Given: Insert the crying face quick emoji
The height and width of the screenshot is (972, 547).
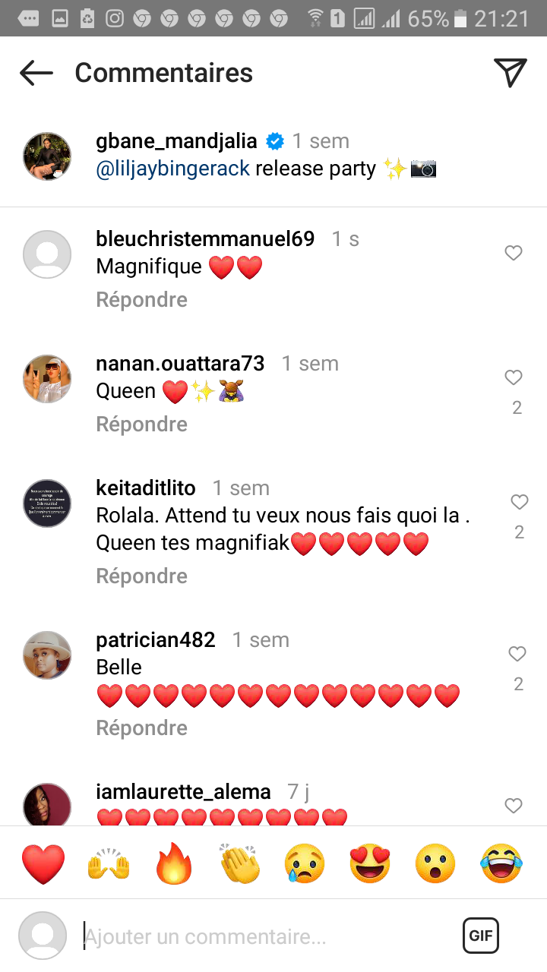Looking at the screenshot, I should click(x=305, y=864).
